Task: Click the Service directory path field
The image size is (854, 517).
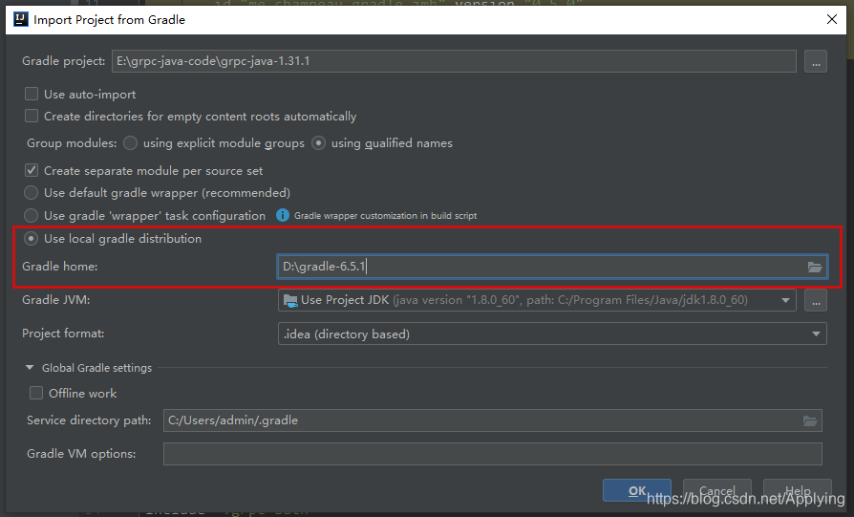Action: tap(492, 420)
